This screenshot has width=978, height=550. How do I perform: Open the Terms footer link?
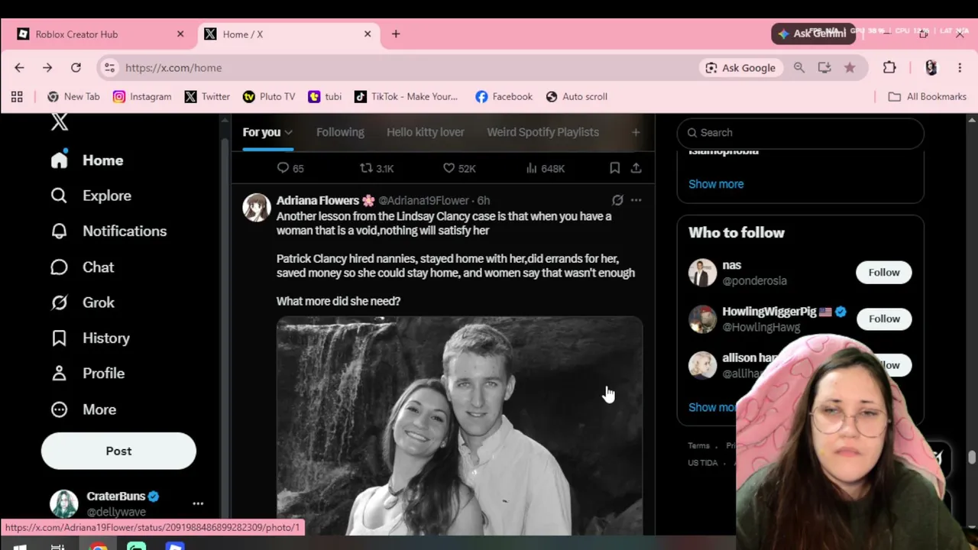click(x=698, y=445)
